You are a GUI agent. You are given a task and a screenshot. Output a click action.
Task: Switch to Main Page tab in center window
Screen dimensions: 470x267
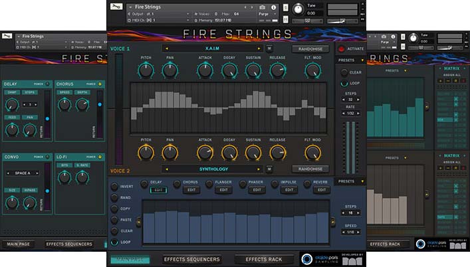pyautogui.click(x=130, y=260)
